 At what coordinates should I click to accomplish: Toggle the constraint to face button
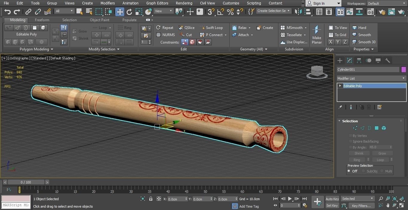[x=200, y=42]
